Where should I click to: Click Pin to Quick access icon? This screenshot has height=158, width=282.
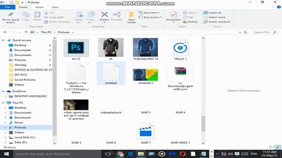pos(11,14)
